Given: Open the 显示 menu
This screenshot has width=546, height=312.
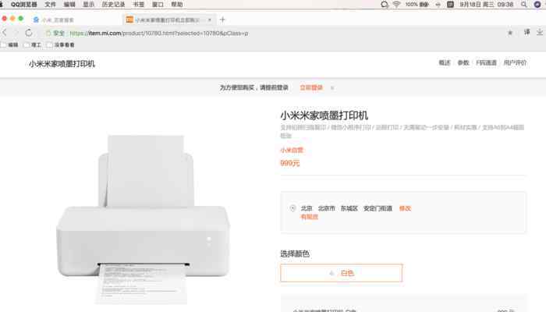Looking at the screenshot, I should pyautogui.click(x=88, y=4).
